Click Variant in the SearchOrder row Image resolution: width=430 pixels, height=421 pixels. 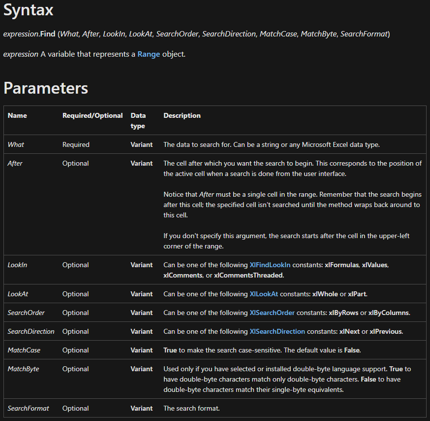pos(142,313)
